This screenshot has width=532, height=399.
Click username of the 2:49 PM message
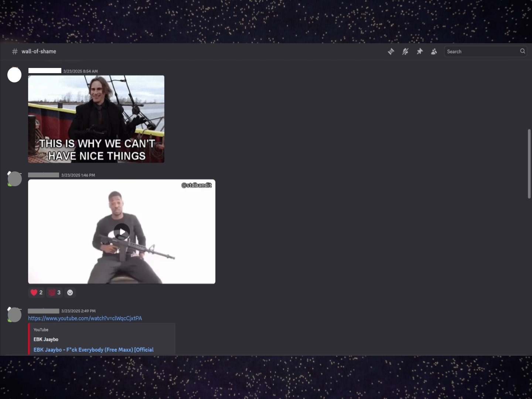44,311
